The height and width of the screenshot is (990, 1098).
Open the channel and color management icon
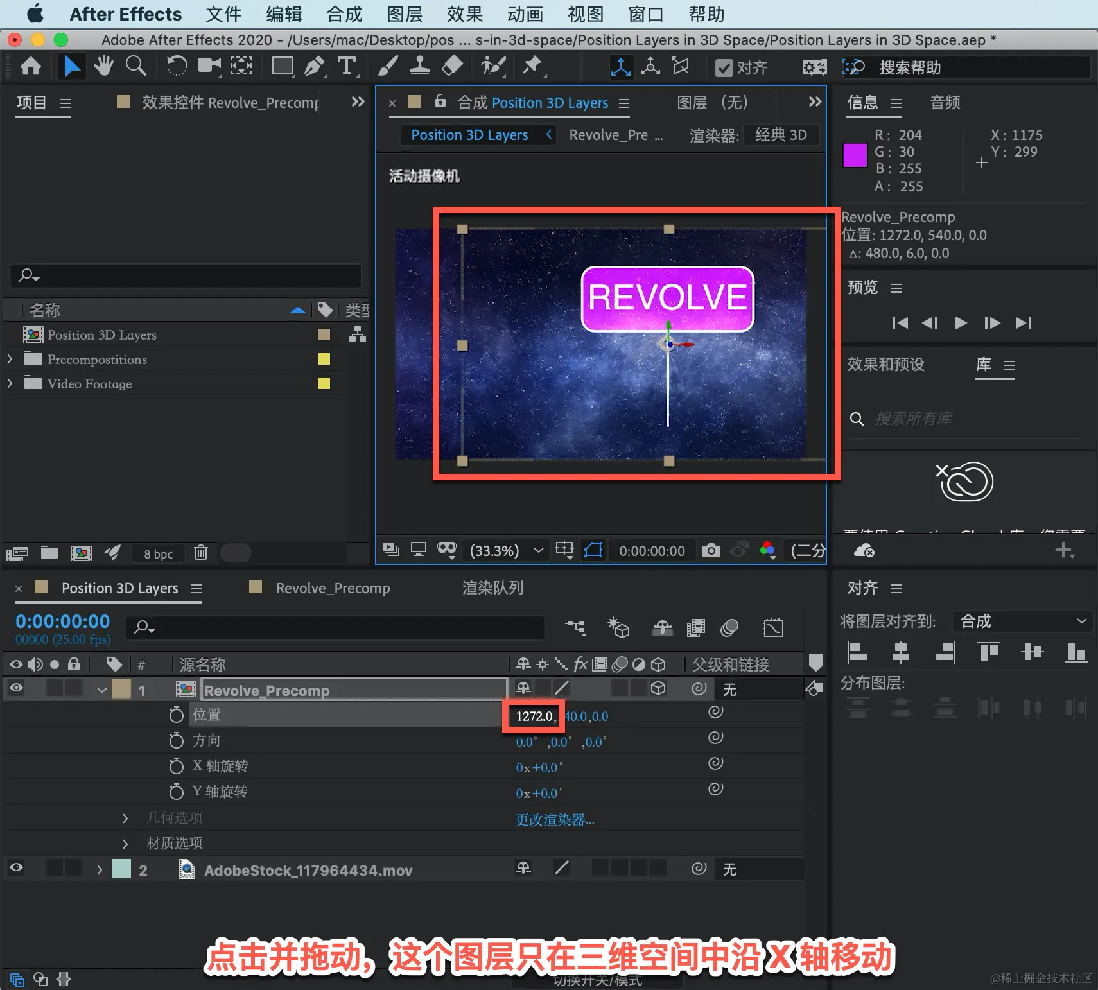pyautogui.click(x=767, y=550)
